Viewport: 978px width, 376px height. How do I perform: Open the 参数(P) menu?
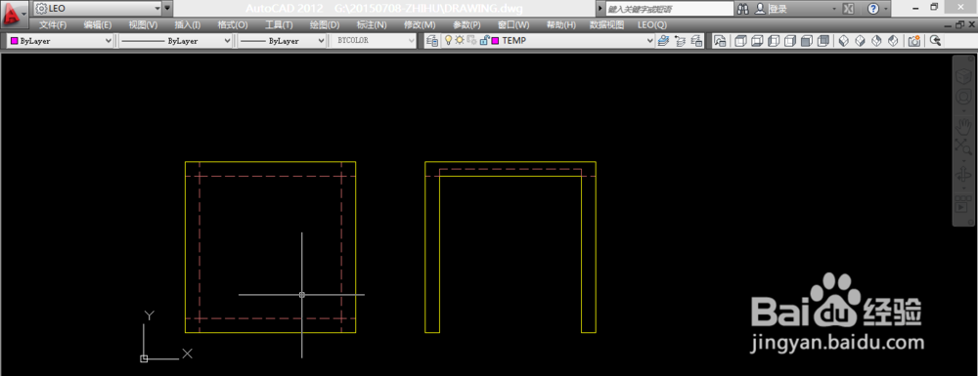click(467, 24)
